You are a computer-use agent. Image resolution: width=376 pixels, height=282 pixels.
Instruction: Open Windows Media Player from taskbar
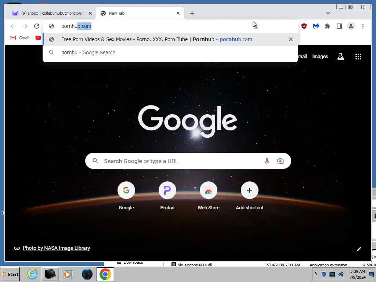pos(68,274)
